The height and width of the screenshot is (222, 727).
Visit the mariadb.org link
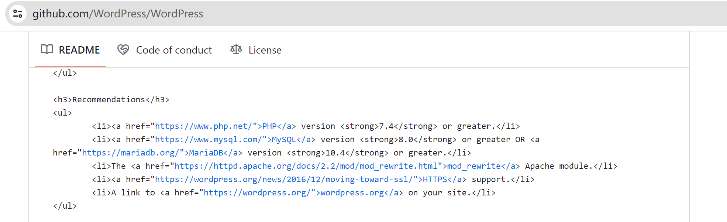pyautogui.click(x=130, y=153)
